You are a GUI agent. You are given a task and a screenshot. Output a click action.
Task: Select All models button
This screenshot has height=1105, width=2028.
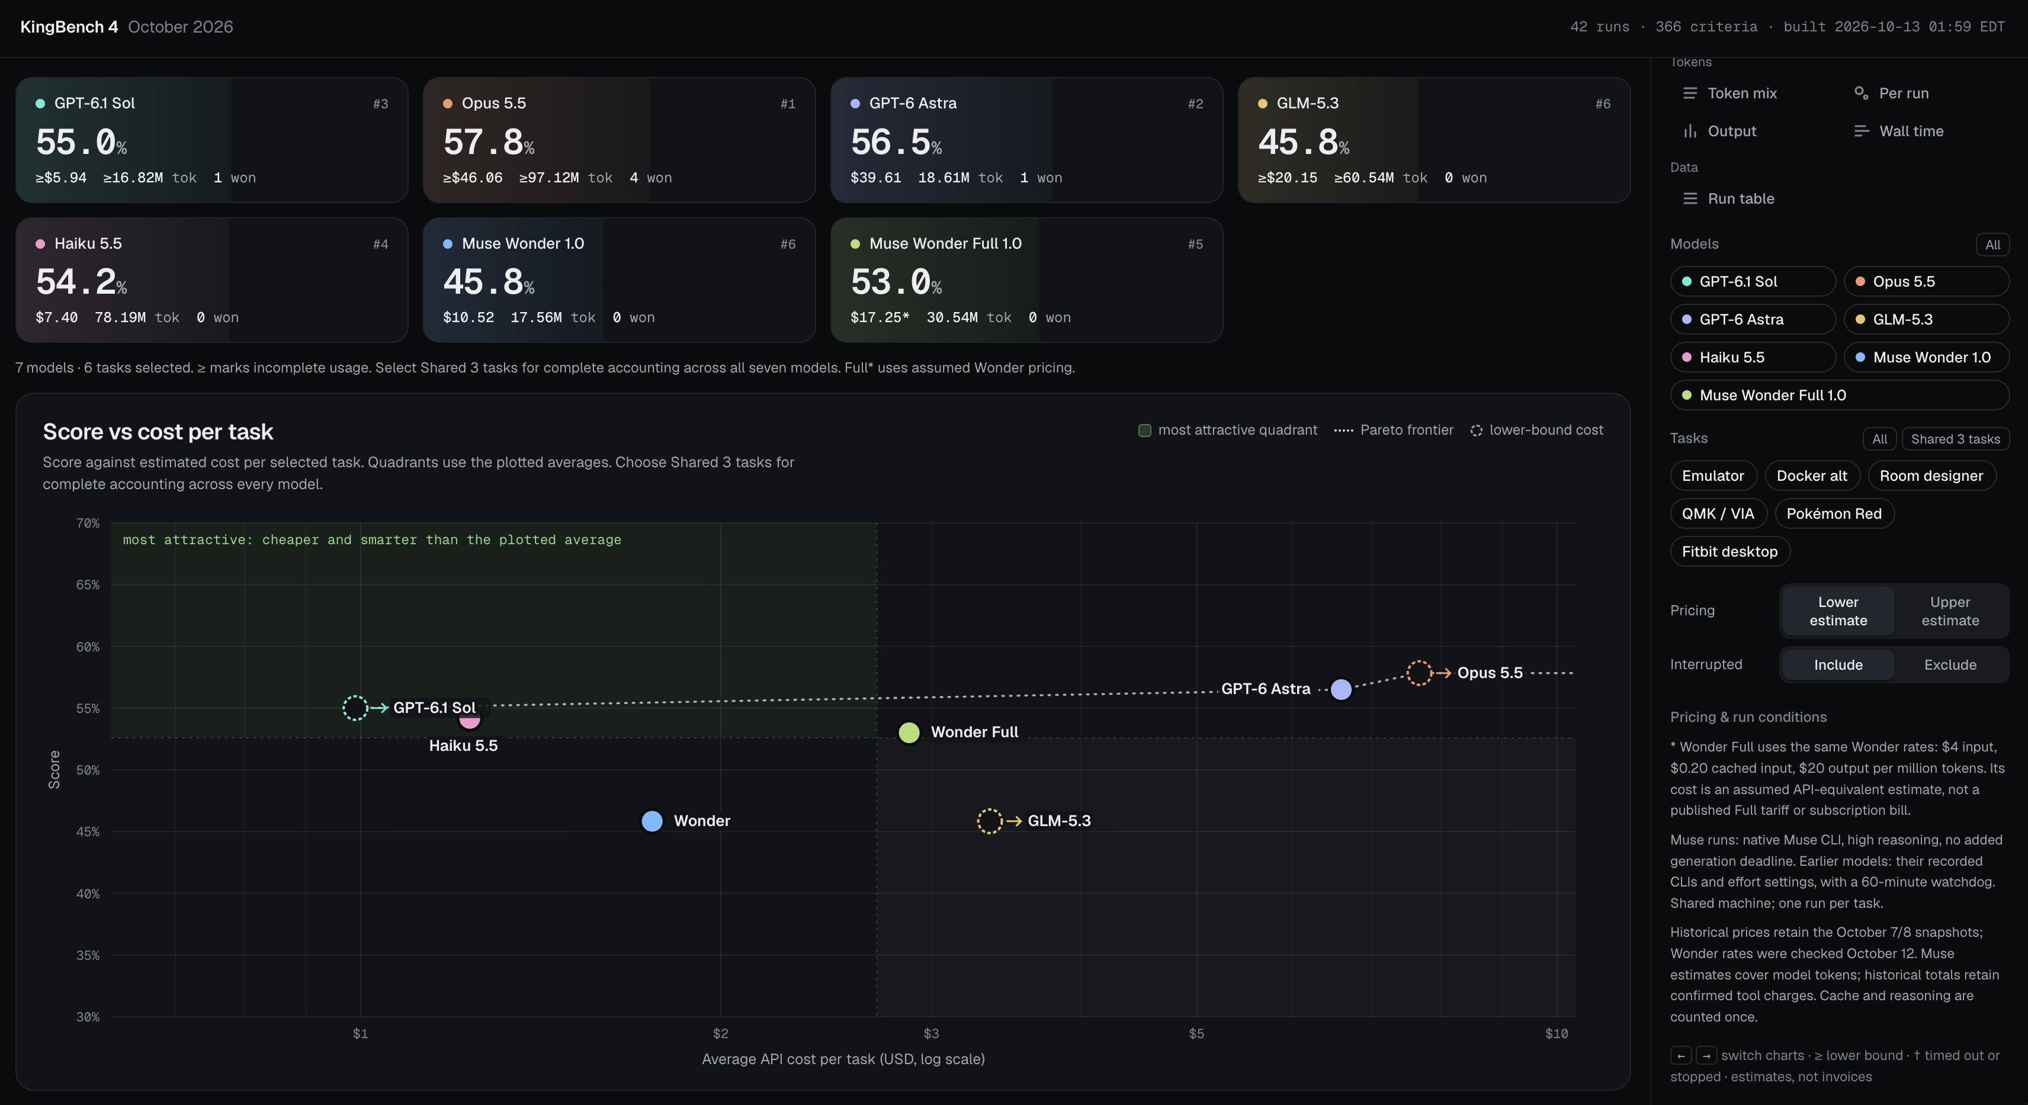pyautogui.click(x=1992, y=244)
